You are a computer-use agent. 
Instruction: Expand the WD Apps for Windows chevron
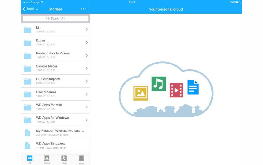(x=87, y=120)
